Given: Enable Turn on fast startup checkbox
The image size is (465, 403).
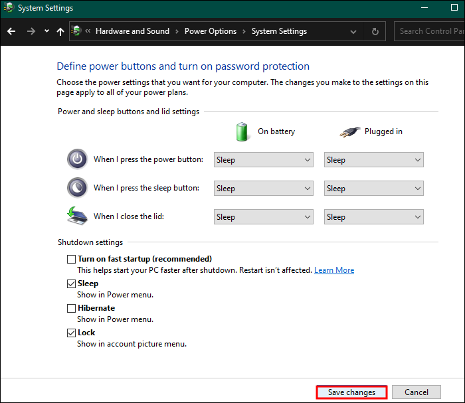Looking at the screenshot, I should 72,259.
